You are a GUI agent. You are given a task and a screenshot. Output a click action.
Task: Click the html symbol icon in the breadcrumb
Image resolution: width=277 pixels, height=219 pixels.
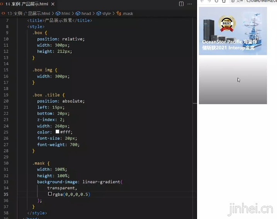(x=58, y=14)
